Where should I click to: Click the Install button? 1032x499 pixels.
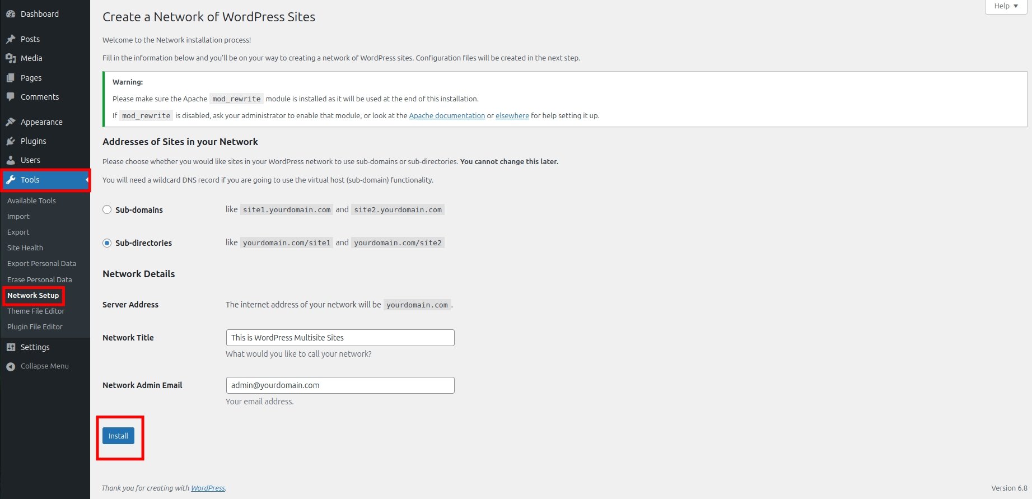pyautogui.click(x=118, y=436)
